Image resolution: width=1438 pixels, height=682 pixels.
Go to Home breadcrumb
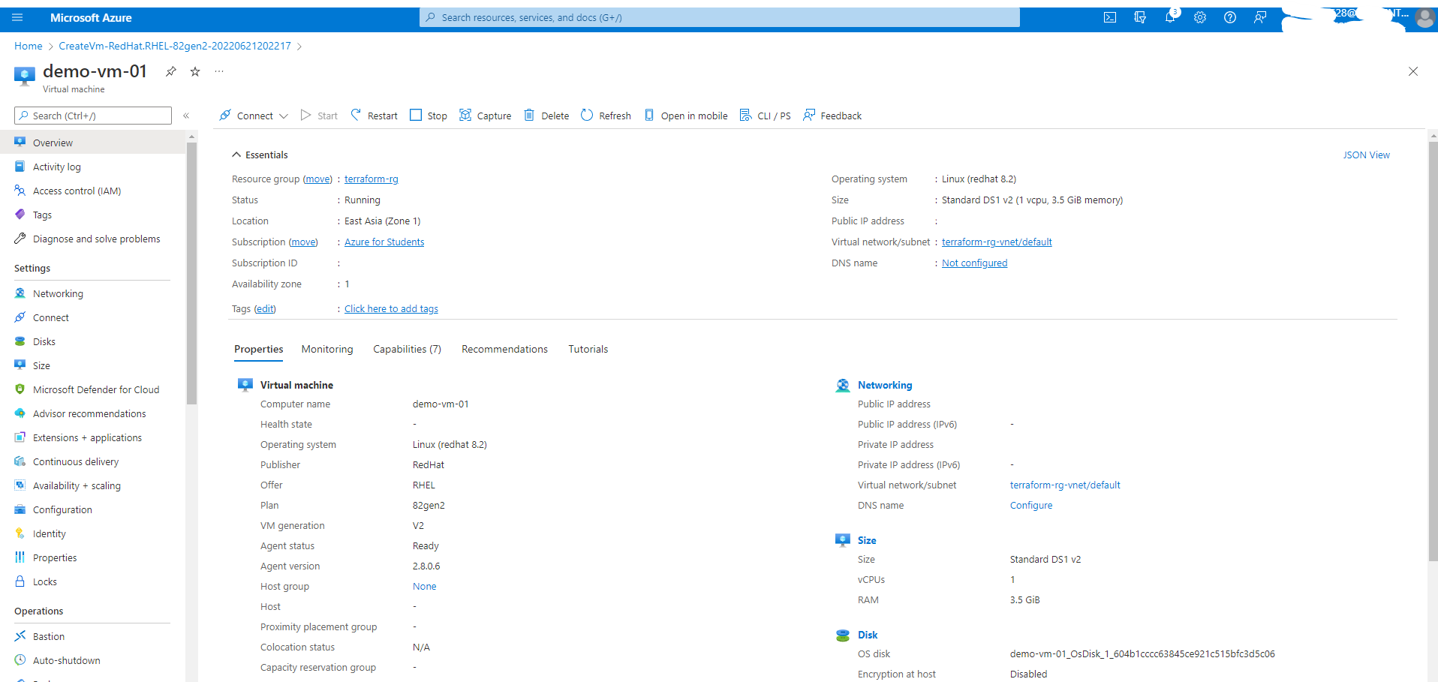(29, 46)
